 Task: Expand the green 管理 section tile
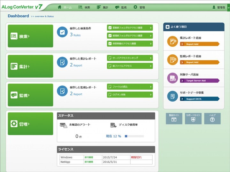(30, 124)
